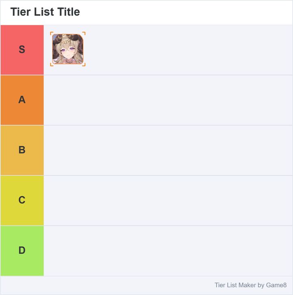Click bottom-right orange selection bracket of character

[x=84, y=65]
